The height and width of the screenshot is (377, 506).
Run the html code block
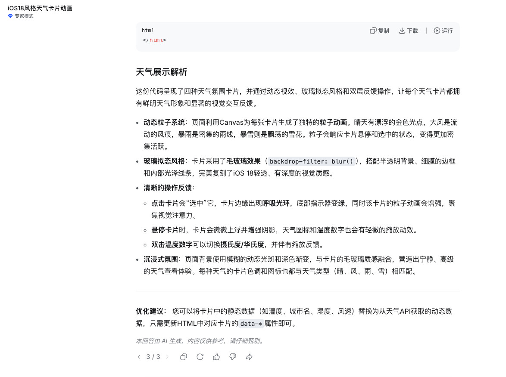point(443,31)
